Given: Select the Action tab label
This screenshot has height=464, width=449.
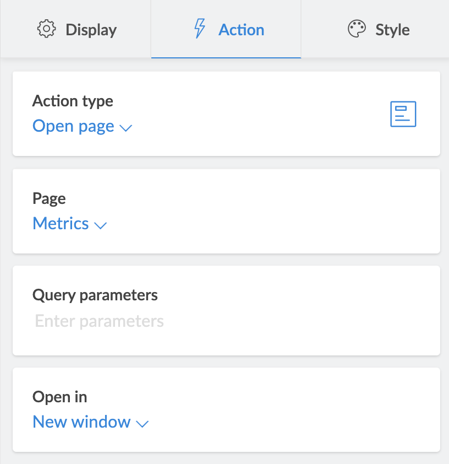Looking at the screenshot, I should point(241,29).
